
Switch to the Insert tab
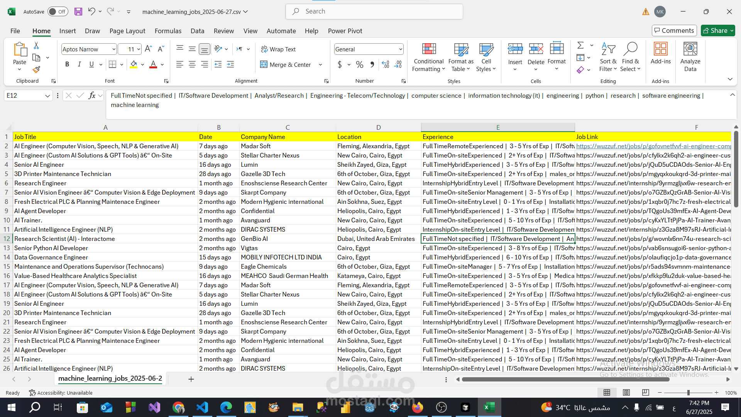(x=68, y=31)
